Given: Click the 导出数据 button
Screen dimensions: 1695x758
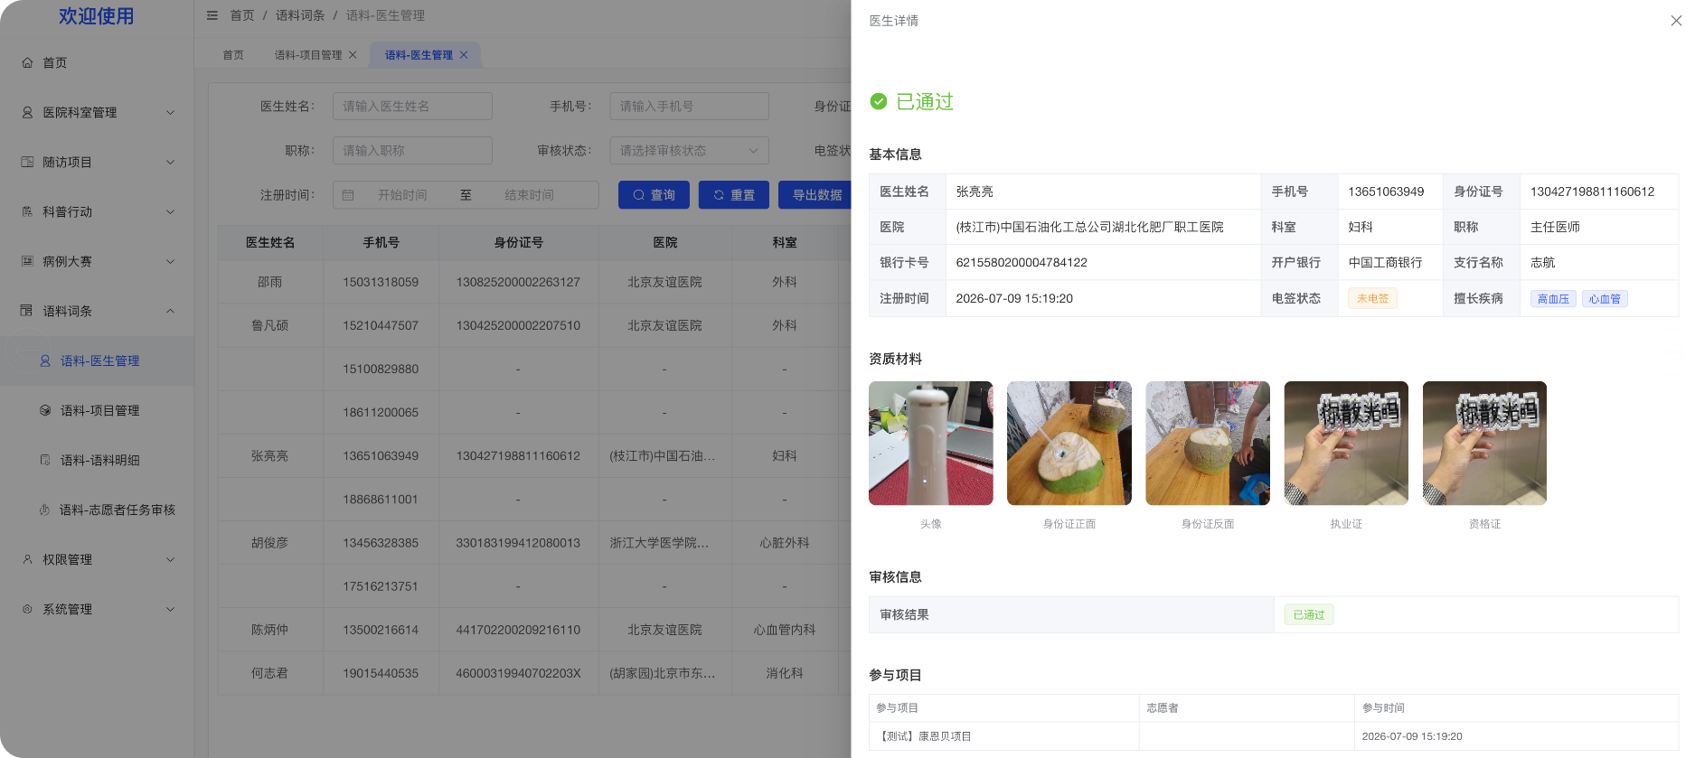Looking at the screenshot, I should coord(815,195).
